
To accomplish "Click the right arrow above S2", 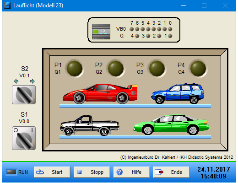I will (x=32, y=81).
